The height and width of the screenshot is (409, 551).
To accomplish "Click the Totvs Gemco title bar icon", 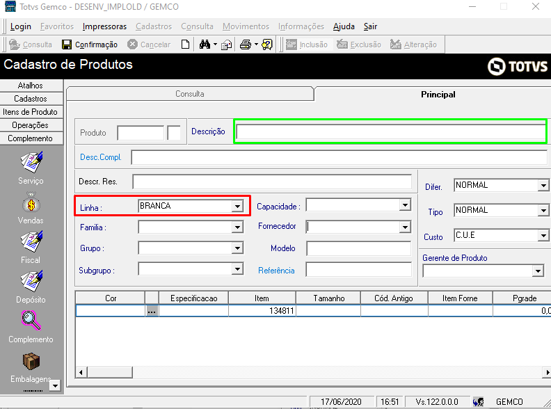I will coord(10,6).
